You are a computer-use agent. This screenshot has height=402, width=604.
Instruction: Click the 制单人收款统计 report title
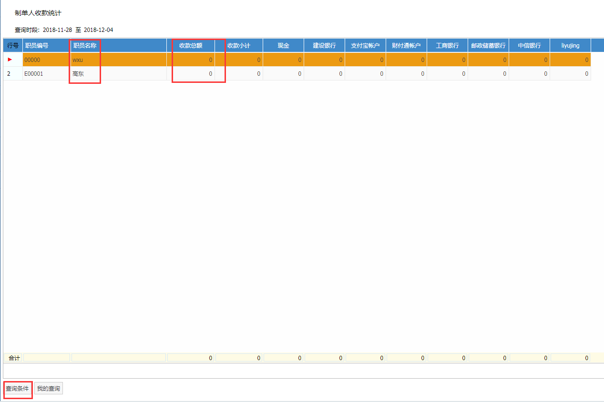click(38, 13)
